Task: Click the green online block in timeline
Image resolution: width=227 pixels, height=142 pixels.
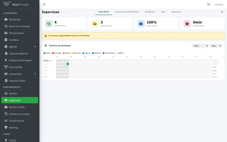Action: [68, 64]
